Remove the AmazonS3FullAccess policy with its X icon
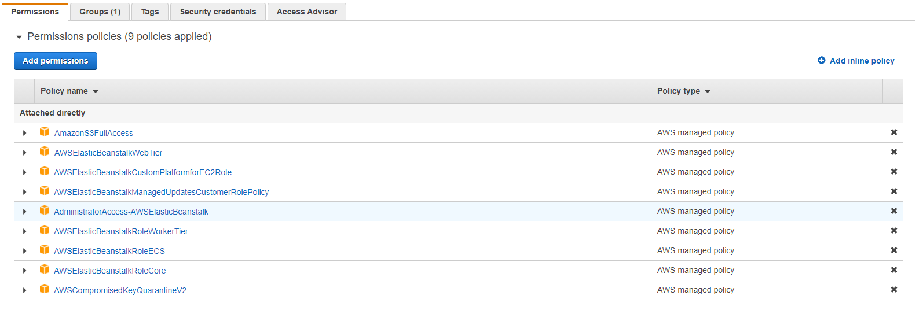 click(x=894, y=132)
